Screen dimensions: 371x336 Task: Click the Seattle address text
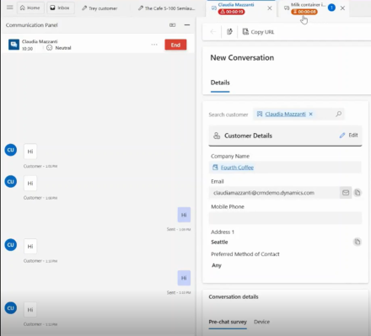point(219,242)
